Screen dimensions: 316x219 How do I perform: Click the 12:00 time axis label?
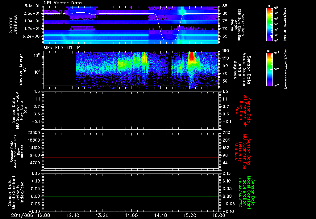coord(44,215)
